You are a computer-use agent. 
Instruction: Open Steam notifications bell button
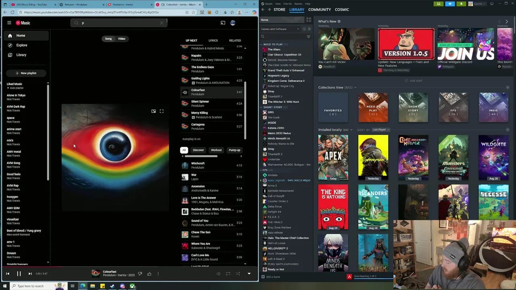461,4
